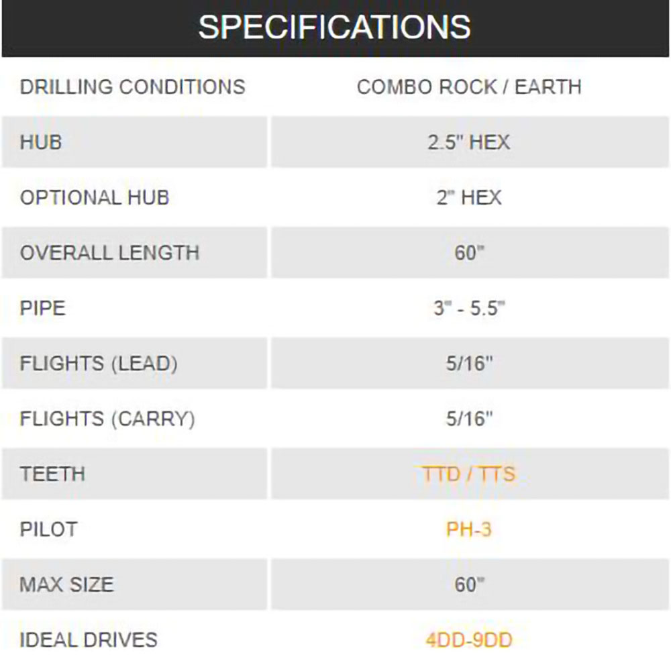671x671 pixels.
Task: Click the MAX SIZE label
Action: pyautogui.click(x=66, y=584)
